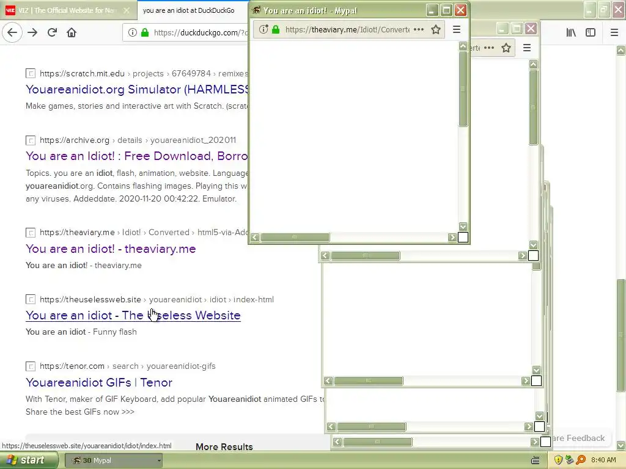Screen dimensions: 626x469
Task: Click the https://archive.org breadcrumb text
Action: pos(75,140)
